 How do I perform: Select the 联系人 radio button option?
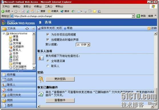pyautogui.click(x=48, y=66)
